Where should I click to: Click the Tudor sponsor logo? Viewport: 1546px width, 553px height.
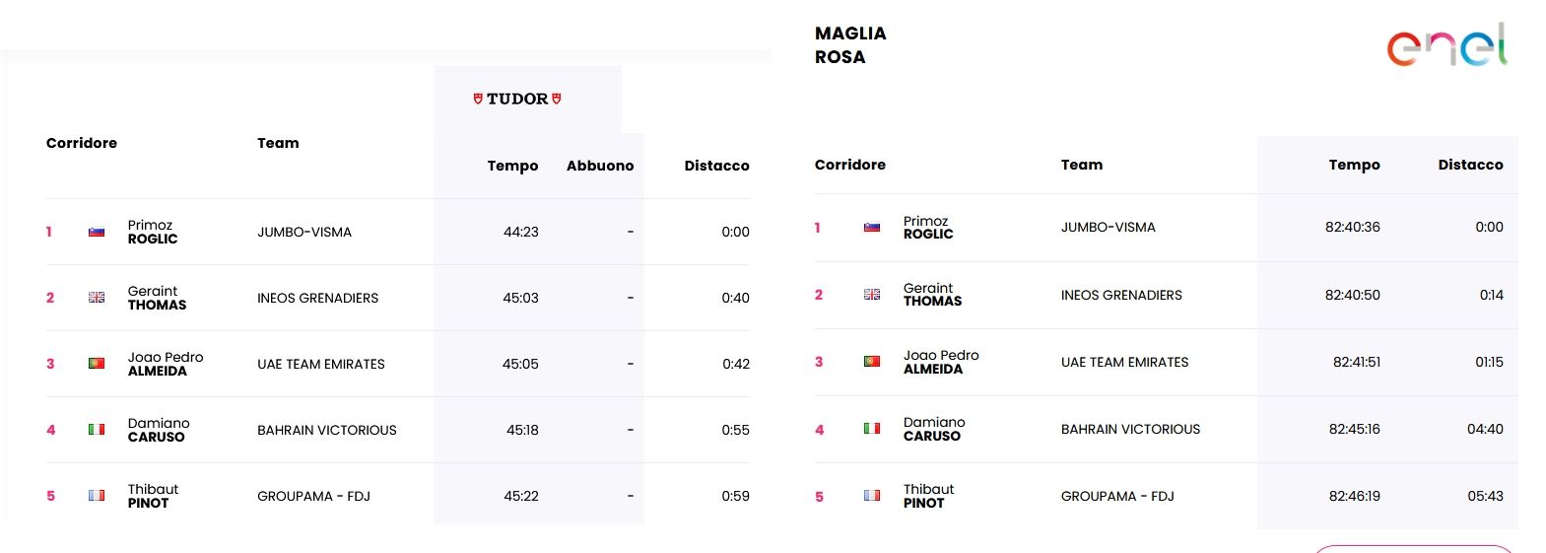[517, 99]
